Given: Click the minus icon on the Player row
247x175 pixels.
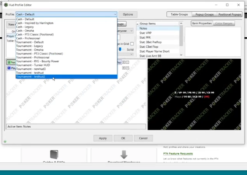Looking at the screenshot, I should tap(128, 68).
